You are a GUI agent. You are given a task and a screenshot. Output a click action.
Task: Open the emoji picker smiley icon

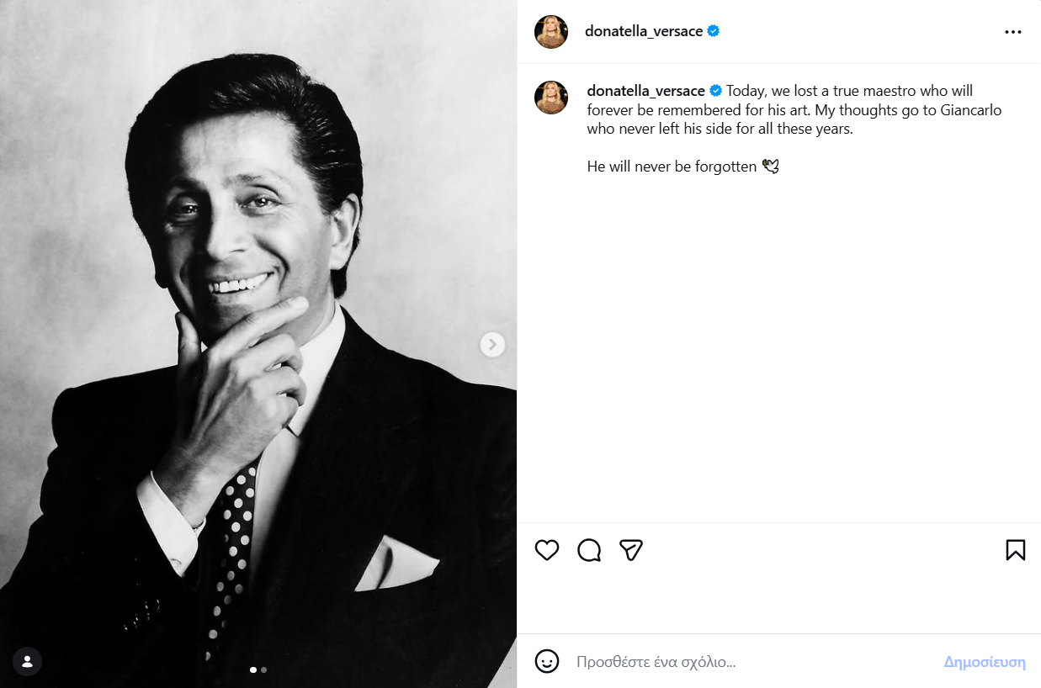(547, 662)
